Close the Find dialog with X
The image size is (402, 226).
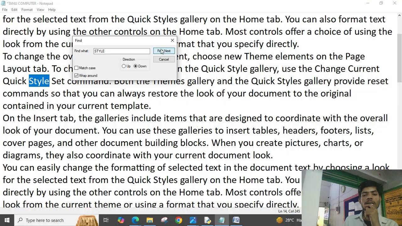172,40
